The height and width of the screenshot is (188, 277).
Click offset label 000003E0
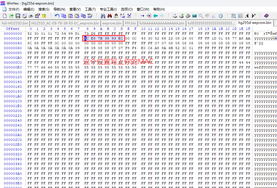pos(13,183)
